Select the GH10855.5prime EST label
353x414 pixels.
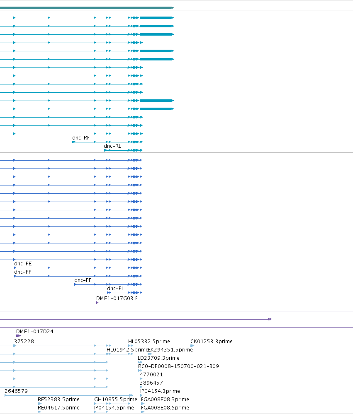[116, 399]
